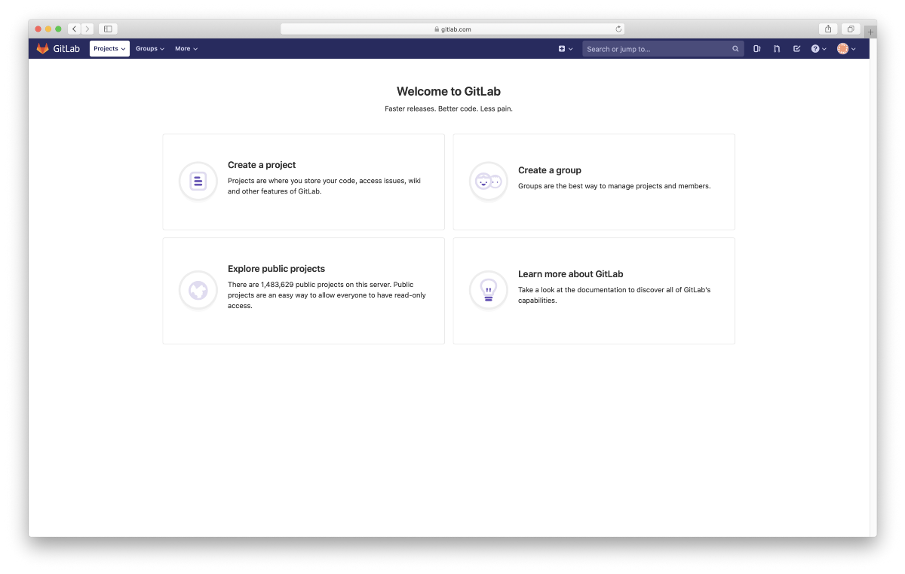
Task: Open the Groups dropdown menu
Action: pos(149,48)
